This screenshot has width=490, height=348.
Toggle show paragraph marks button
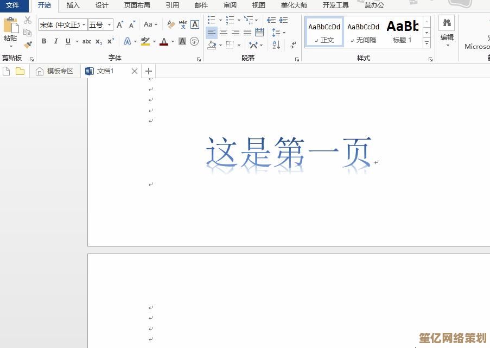[x=293, y=45]
